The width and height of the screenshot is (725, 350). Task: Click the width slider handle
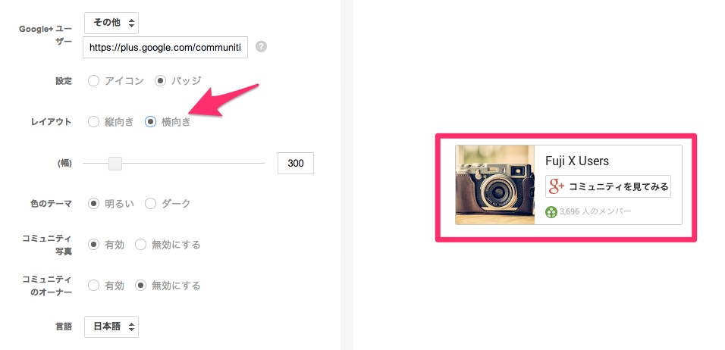[115, 164]
